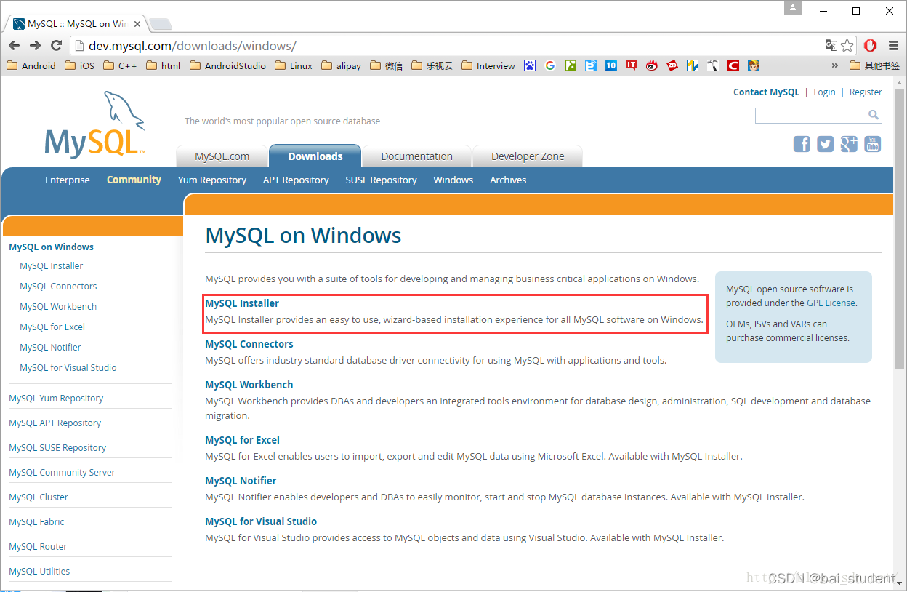Viewport: 907px width, 592px height.
Task: Close the MySQL browser tab
Action: click(137, 24)
